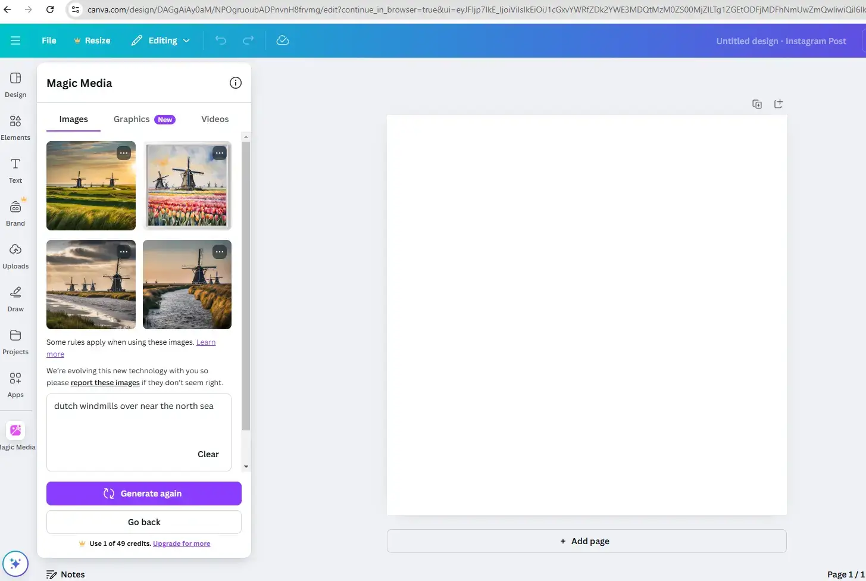Open the Magic Media app icon
The image size is (866, 581).
point(15,430)
